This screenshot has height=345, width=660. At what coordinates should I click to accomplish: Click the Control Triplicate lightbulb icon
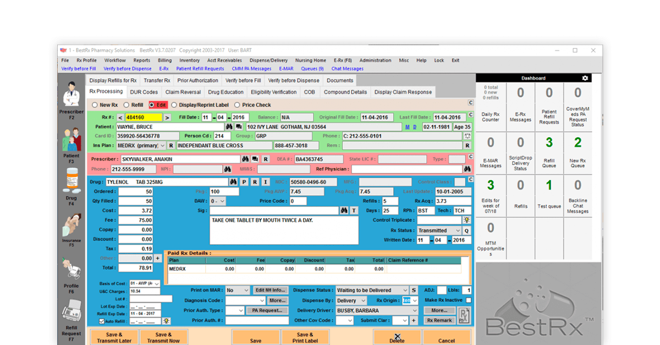pyautogui.click(x=467, y=220)
